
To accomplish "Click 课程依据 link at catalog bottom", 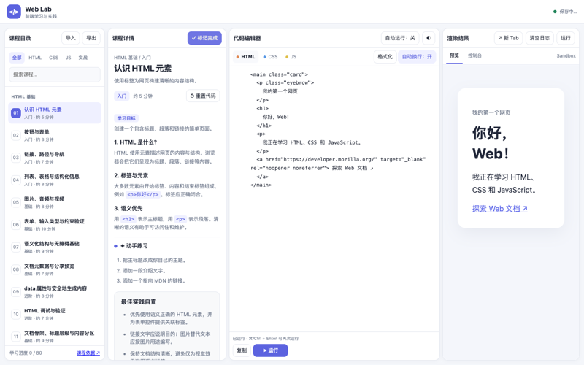I will [88, 353].
